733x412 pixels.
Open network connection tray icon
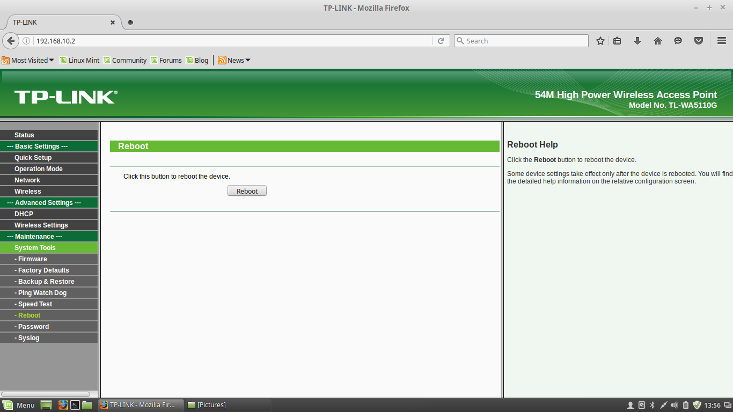(x=663, y=405)
